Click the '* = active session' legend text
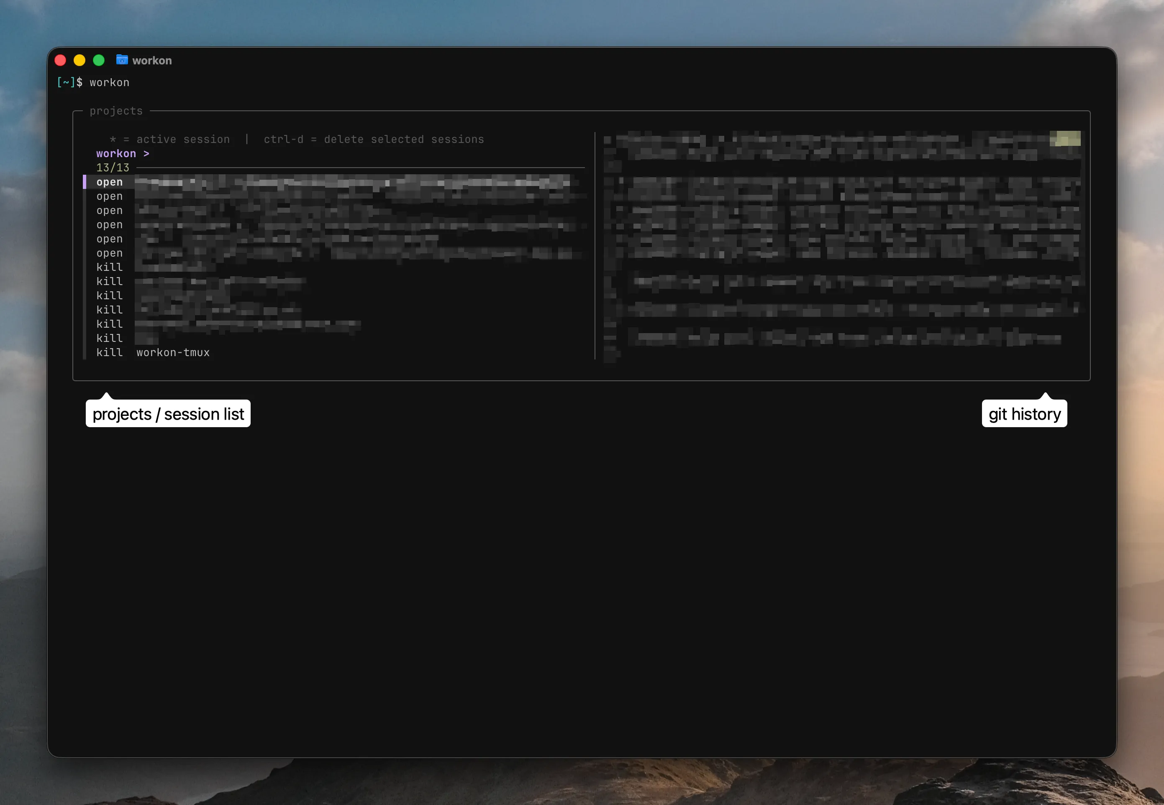Viewport: 1164px width, 805px height. coord(169,139)
